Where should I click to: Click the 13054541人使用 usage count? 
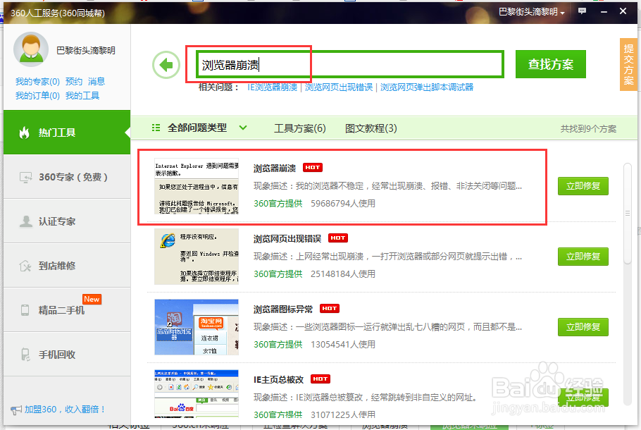343,345
